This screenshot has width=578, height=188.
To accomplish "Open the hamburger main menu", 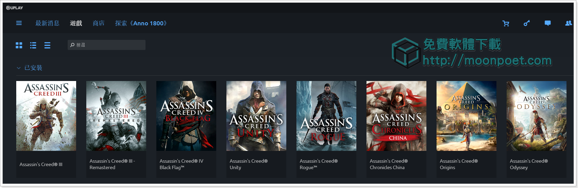I will (x=19, y=23).
